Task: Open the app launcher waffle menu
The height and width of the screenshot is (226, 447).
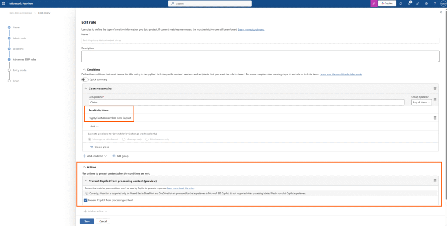Action: 3,3
